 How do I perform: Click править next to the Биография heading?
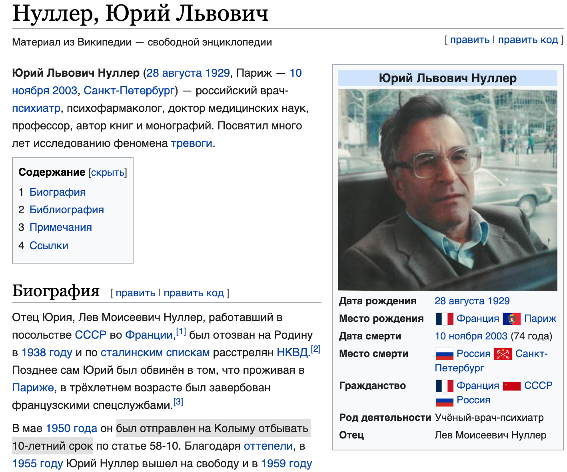[136, 293]
